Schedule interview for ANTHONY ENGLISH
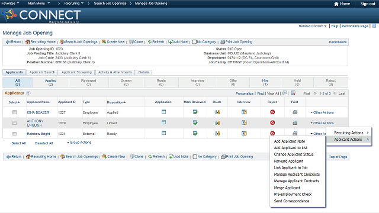 [244, 122]
